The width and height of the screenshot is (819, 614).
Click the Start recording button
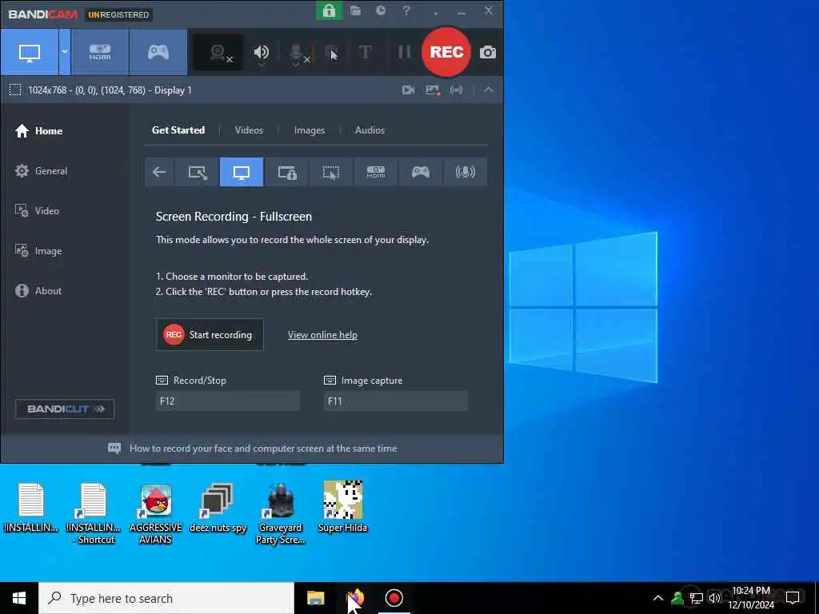pos(210,335)
